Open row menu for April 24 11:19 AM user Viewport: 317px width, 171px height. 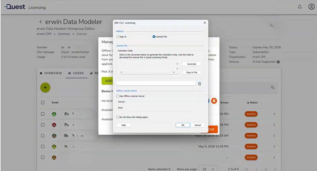(274, 136)
